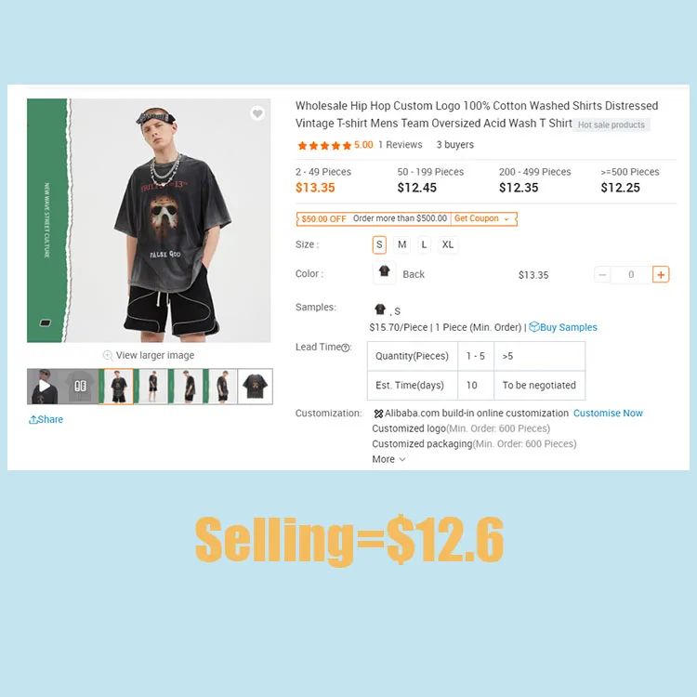Expand the Get Coupon dropdown
697x697 pixels.
(x=483, y=218)
